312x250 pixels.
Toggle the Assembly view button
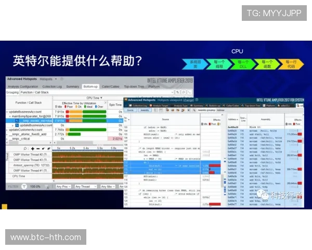tap(145, 110)
